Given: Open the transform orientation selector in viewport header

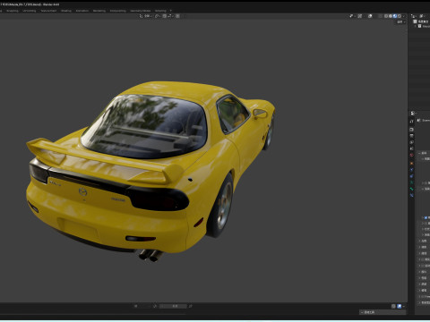Looking at the screenshot, I should click(146, 16).
